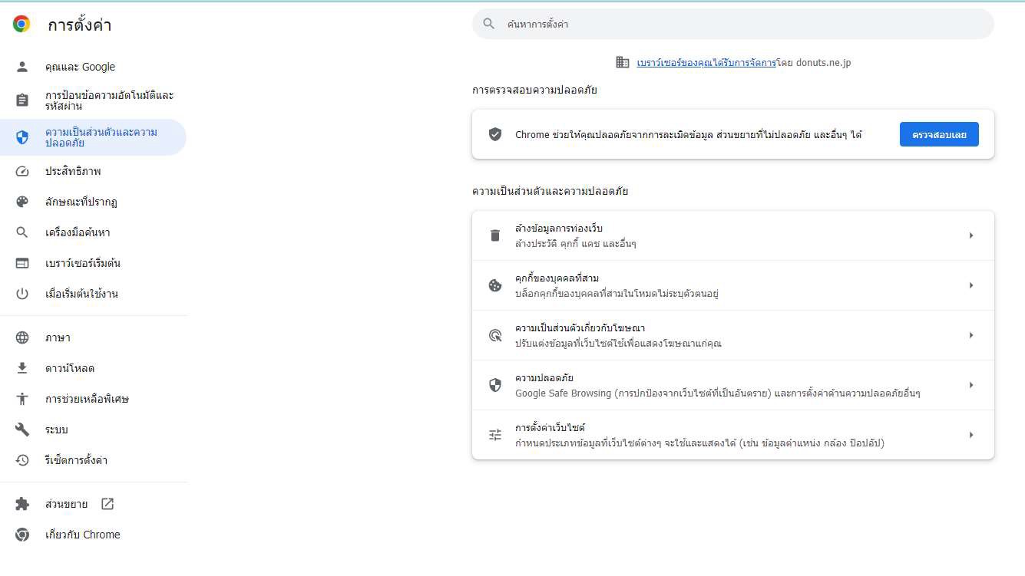This screenshot has width=1025, height=576.
Task: Click the ค้นหาการตั้งค่า search field
Action: 732,25
